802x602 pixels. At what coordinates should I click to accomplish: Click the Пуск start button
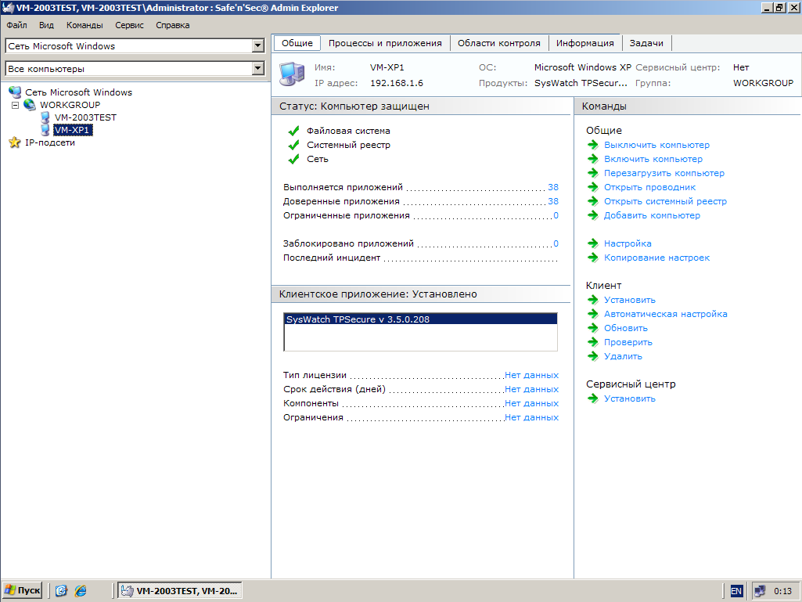click(22, 591)
